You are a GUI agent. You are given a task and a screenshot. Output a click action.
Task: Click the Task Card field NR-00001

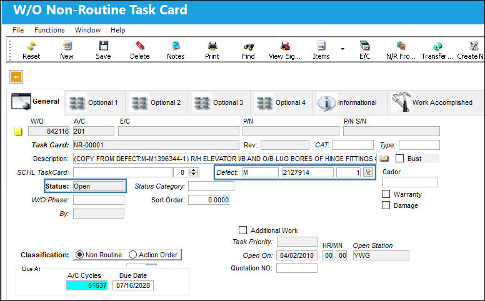point(156,145)
